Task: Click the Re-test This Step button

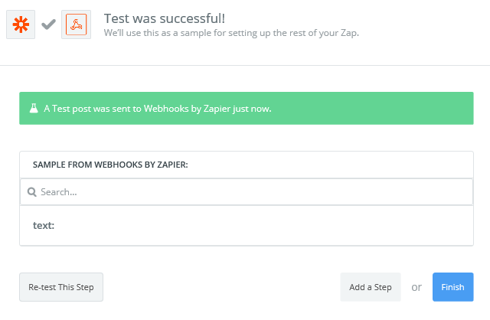Action: point(61,287)
